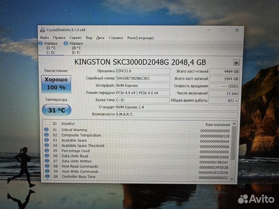Viewport: 279px width, 209px height.
Task: Open the Сервис menu
Action: (76, 38)
